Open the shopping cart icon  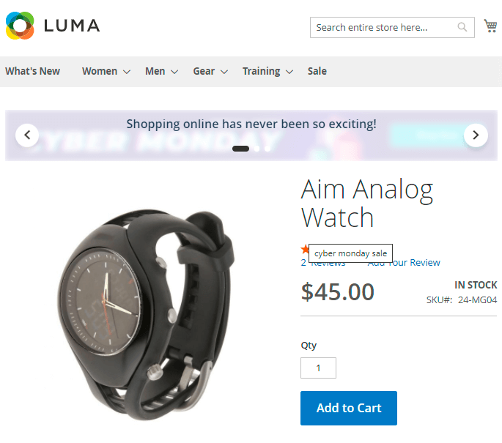[x=490, y=26]
